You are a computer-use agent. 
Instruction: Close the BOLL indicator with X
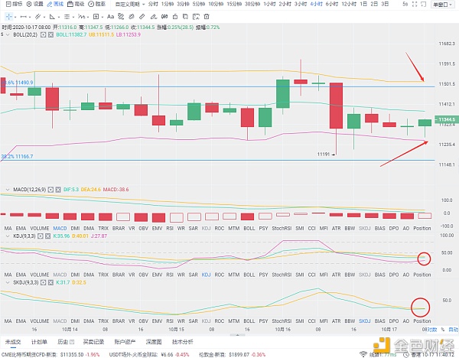pyautogui.click(x=50, y=35)
